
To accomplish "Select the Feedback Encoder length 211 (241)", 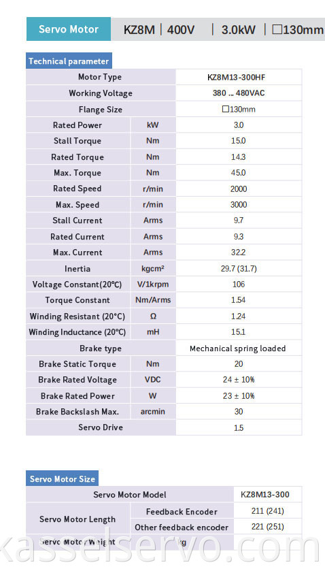I will pyautogui.click(x=268, y=511).
